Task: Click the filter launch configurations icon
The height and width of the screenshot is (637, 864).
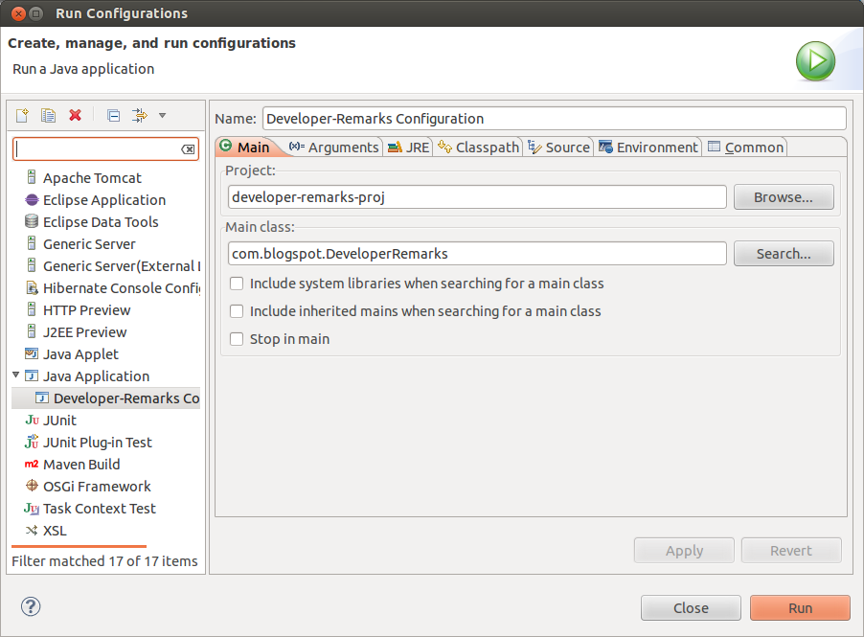Action: tap(139, 116)
